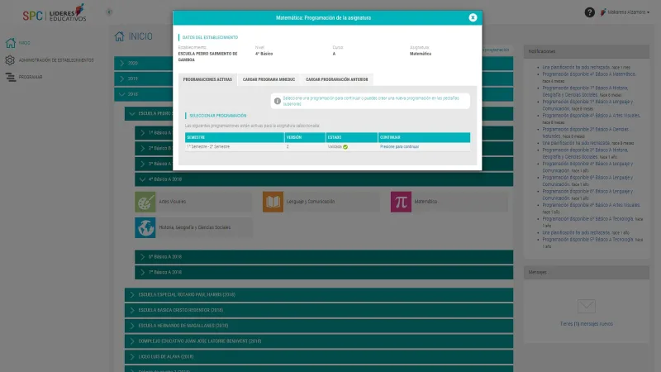Click Presione para continuar link
The width and height of the screenshot is (661, 372).
pyautogui.click(x=399, y=147)
